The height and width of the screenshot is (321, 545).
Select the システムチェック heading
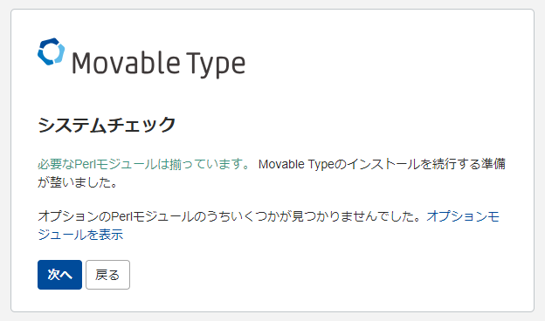(107, 125)
